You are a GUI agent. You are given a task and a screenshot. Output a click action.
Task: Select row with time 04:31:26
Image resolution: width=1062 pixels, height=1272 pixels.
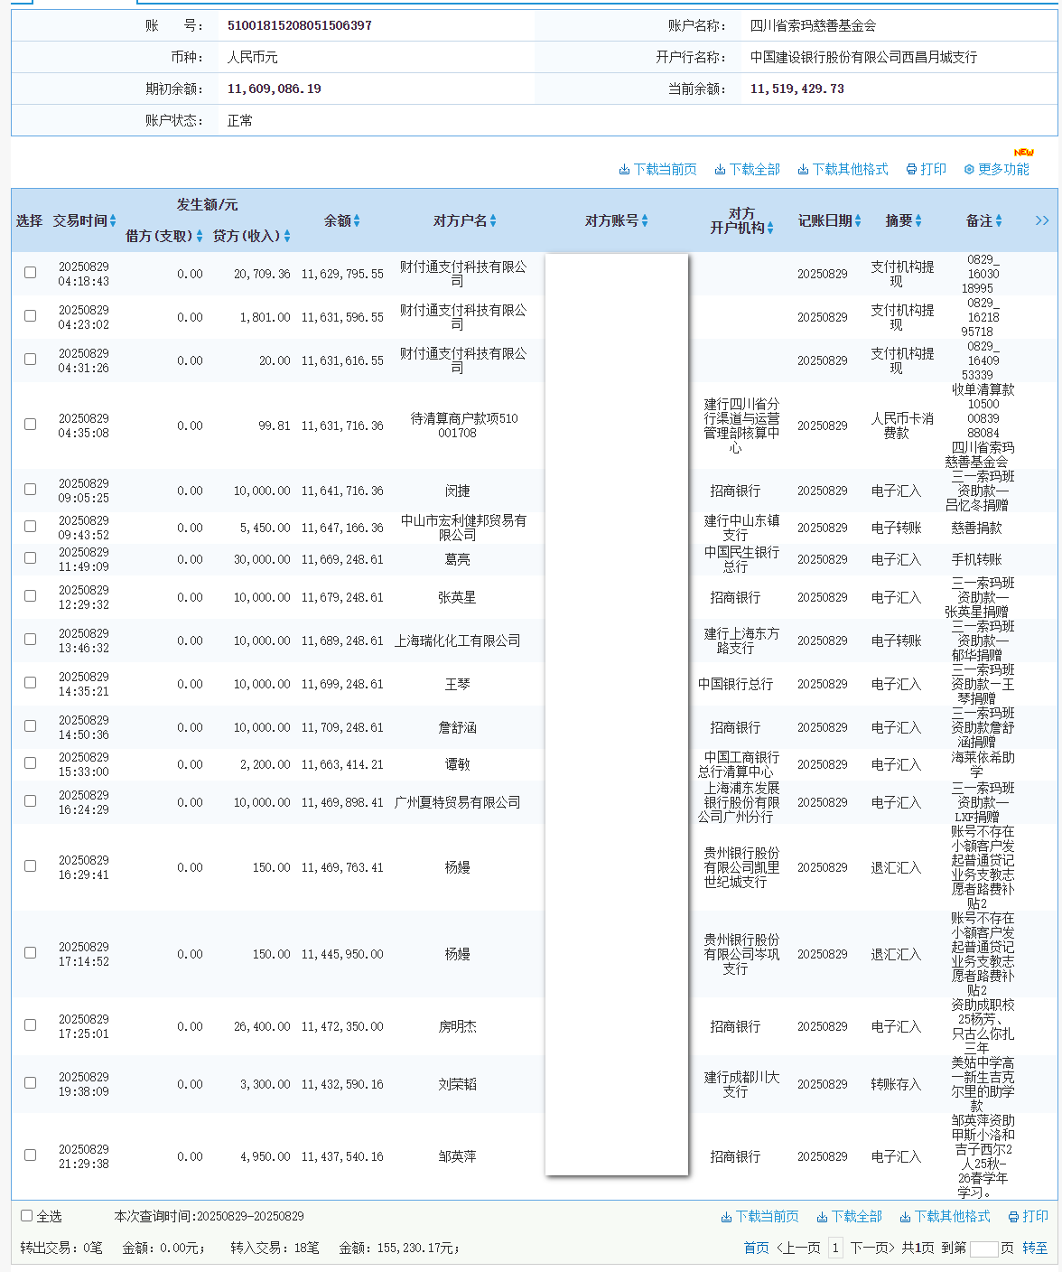point(31,360)
